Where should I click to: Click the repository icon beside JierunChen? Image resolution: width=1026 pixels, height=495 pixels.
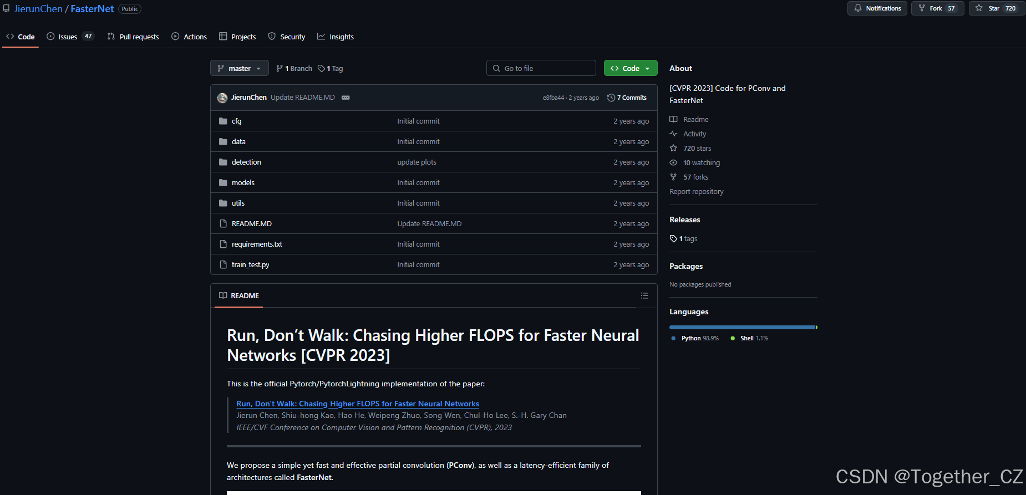pyautogui.click(x=6, y=9)
